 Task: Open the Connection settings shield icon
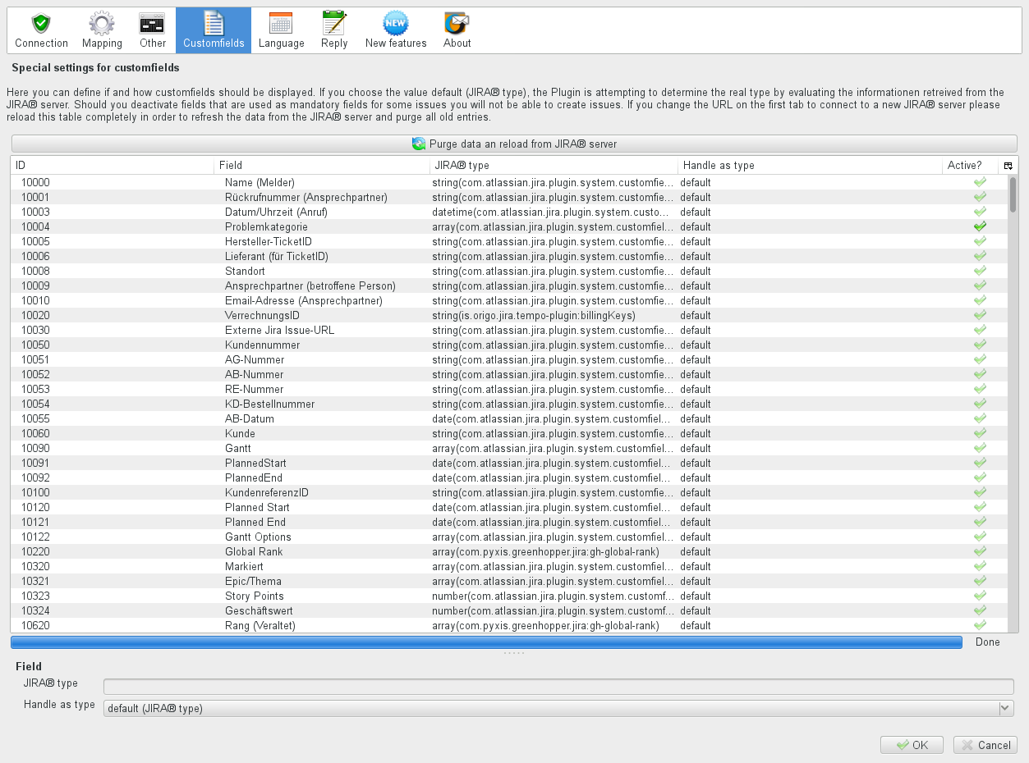coord(41,24)
